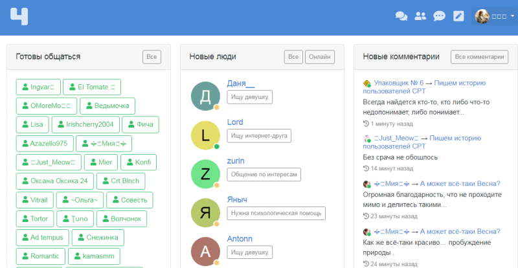
Task: Click the speech bubble with dots icon
Action: tap(439, 17)
